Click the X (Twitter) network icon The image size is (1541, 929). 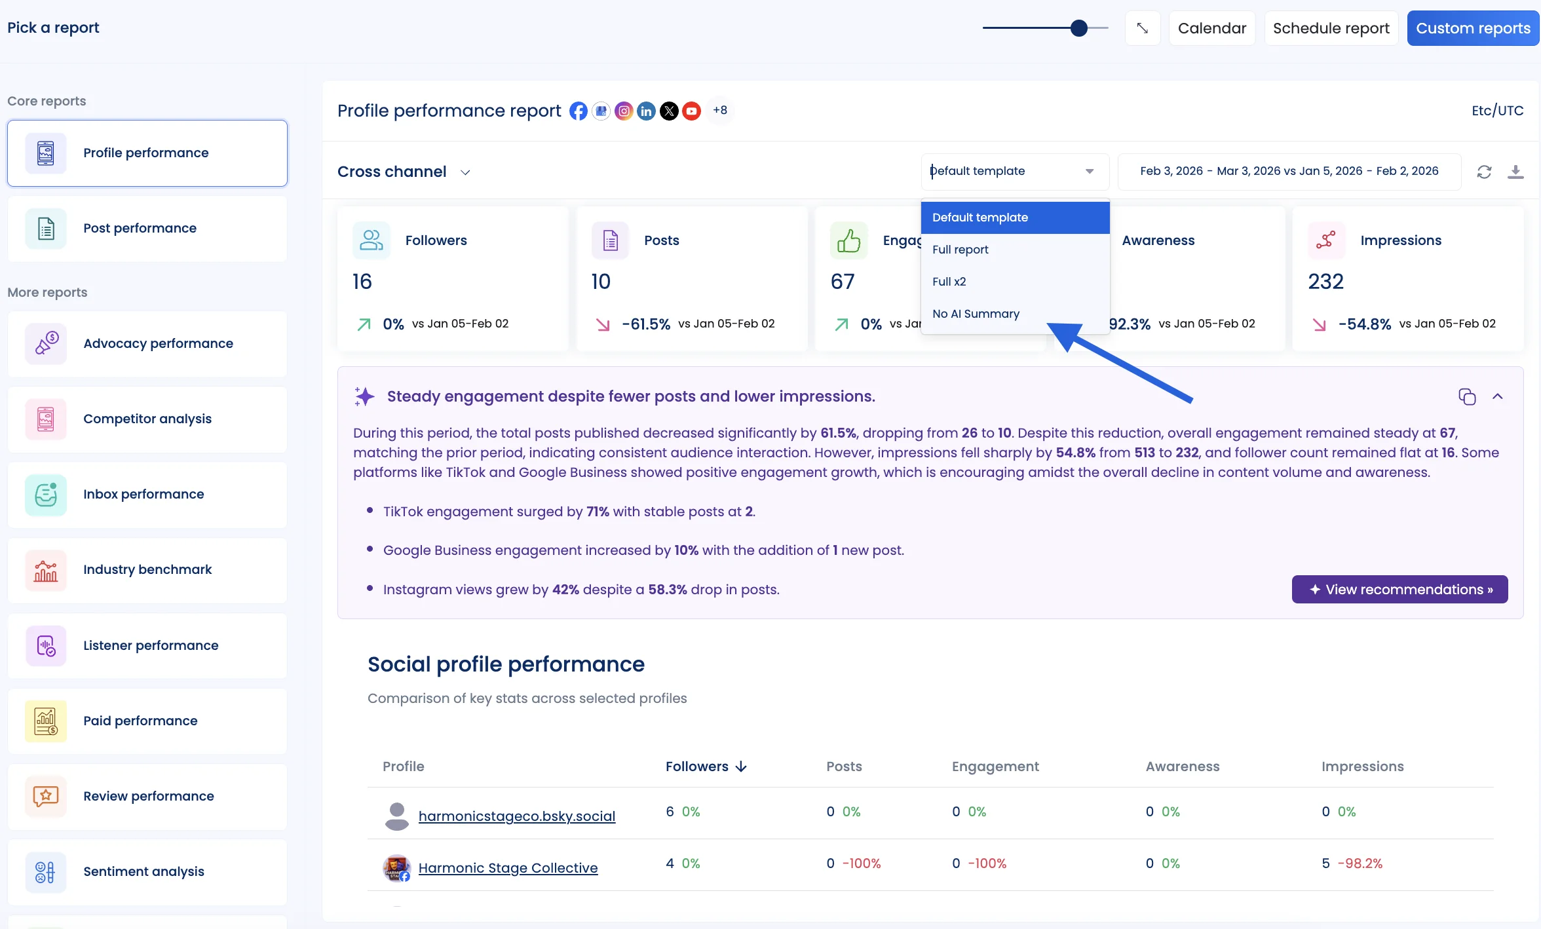(669, 111)
